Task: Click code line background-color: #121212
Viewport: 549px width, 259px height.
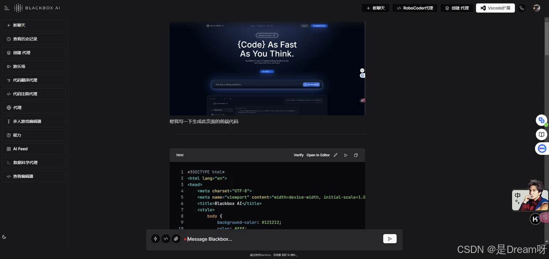Action: 249,223
